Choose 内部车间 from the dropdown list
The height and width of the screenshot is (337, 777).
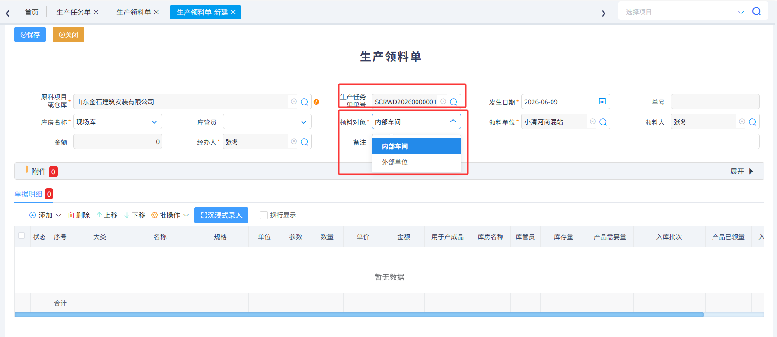pyautogui.click(x=417, y=146)
